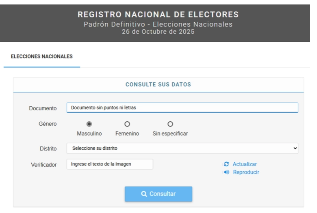The height and width of the screenshot is (213, 317).
Task: Focus the Documento number input field
Action: 182,108
